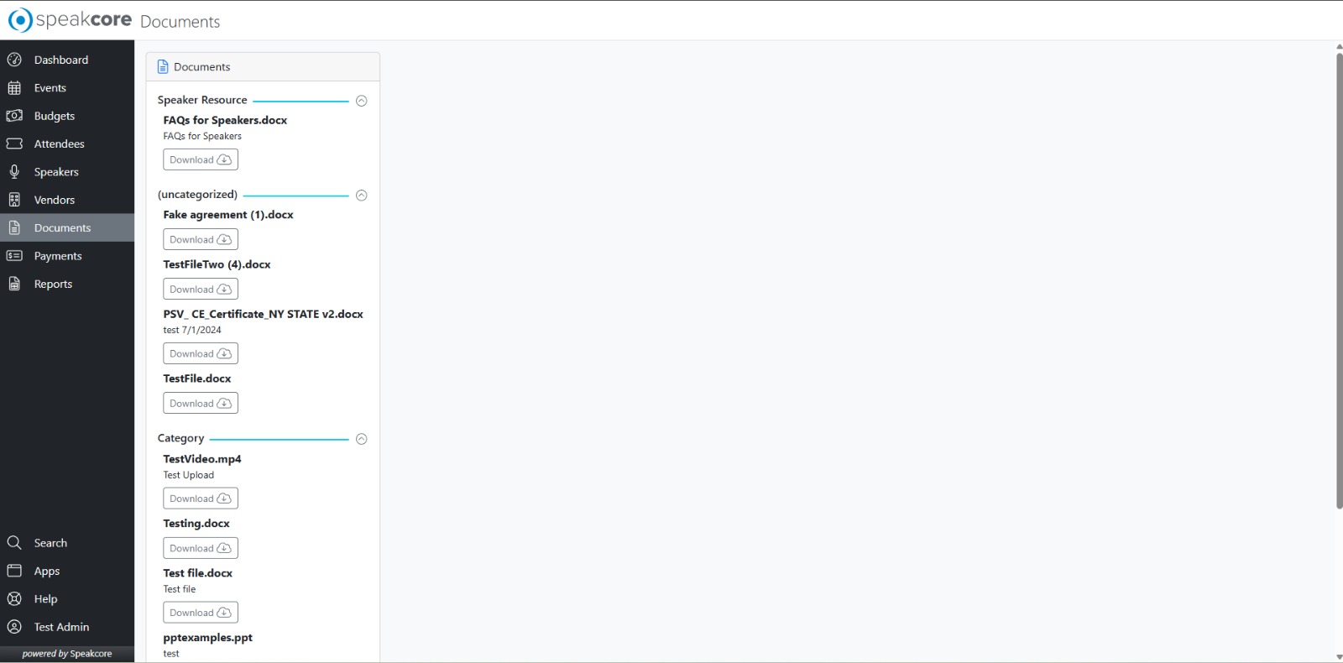Image resolution: width=1343 pixels, height=663 pixels.
Task: Download the TestVideo.mp4 file
Action: pyautogui.click(x=201, y=499)
